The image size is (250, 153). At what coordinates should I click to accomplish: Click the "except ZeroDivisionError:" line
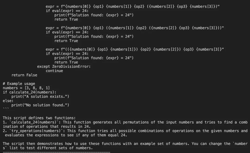(64, 66)
